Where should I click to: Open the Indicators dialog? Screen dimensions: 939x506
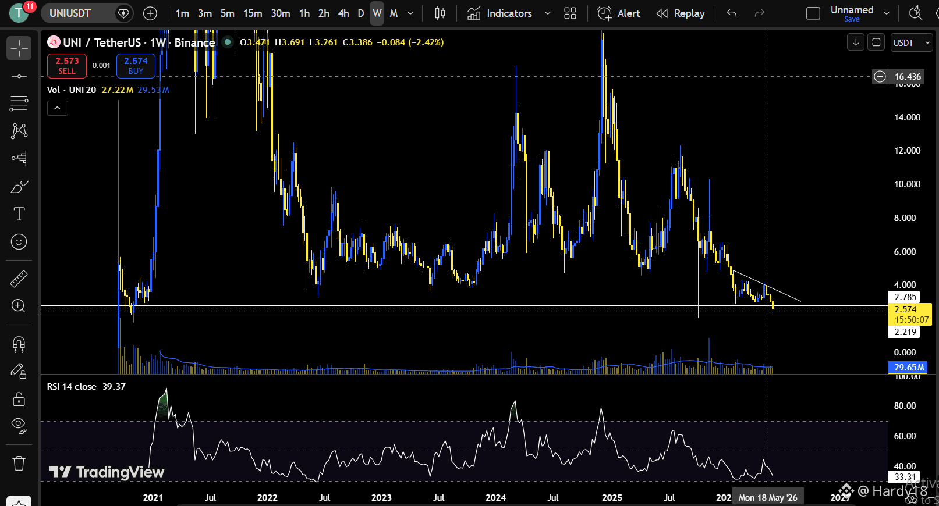click(500, 13)
